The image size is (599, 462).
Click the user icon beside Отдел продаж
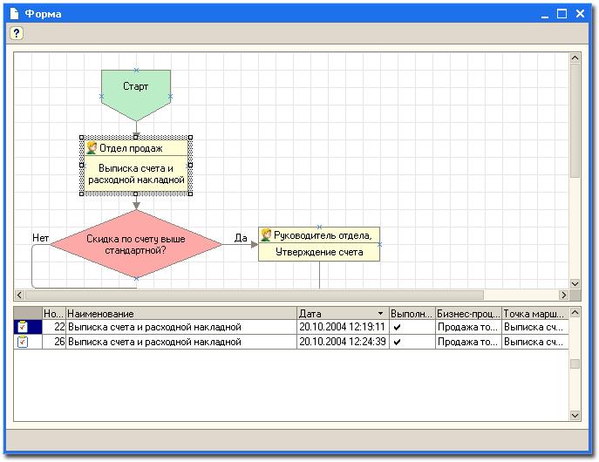coord(92,148)
